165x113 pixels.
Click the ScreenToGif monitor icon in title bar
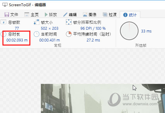click(x=5, y=5)
